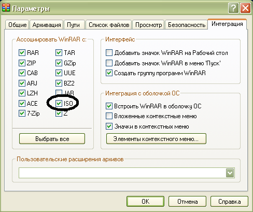
Task: Switch to Список файлов tab
Action: click(109, 25)
